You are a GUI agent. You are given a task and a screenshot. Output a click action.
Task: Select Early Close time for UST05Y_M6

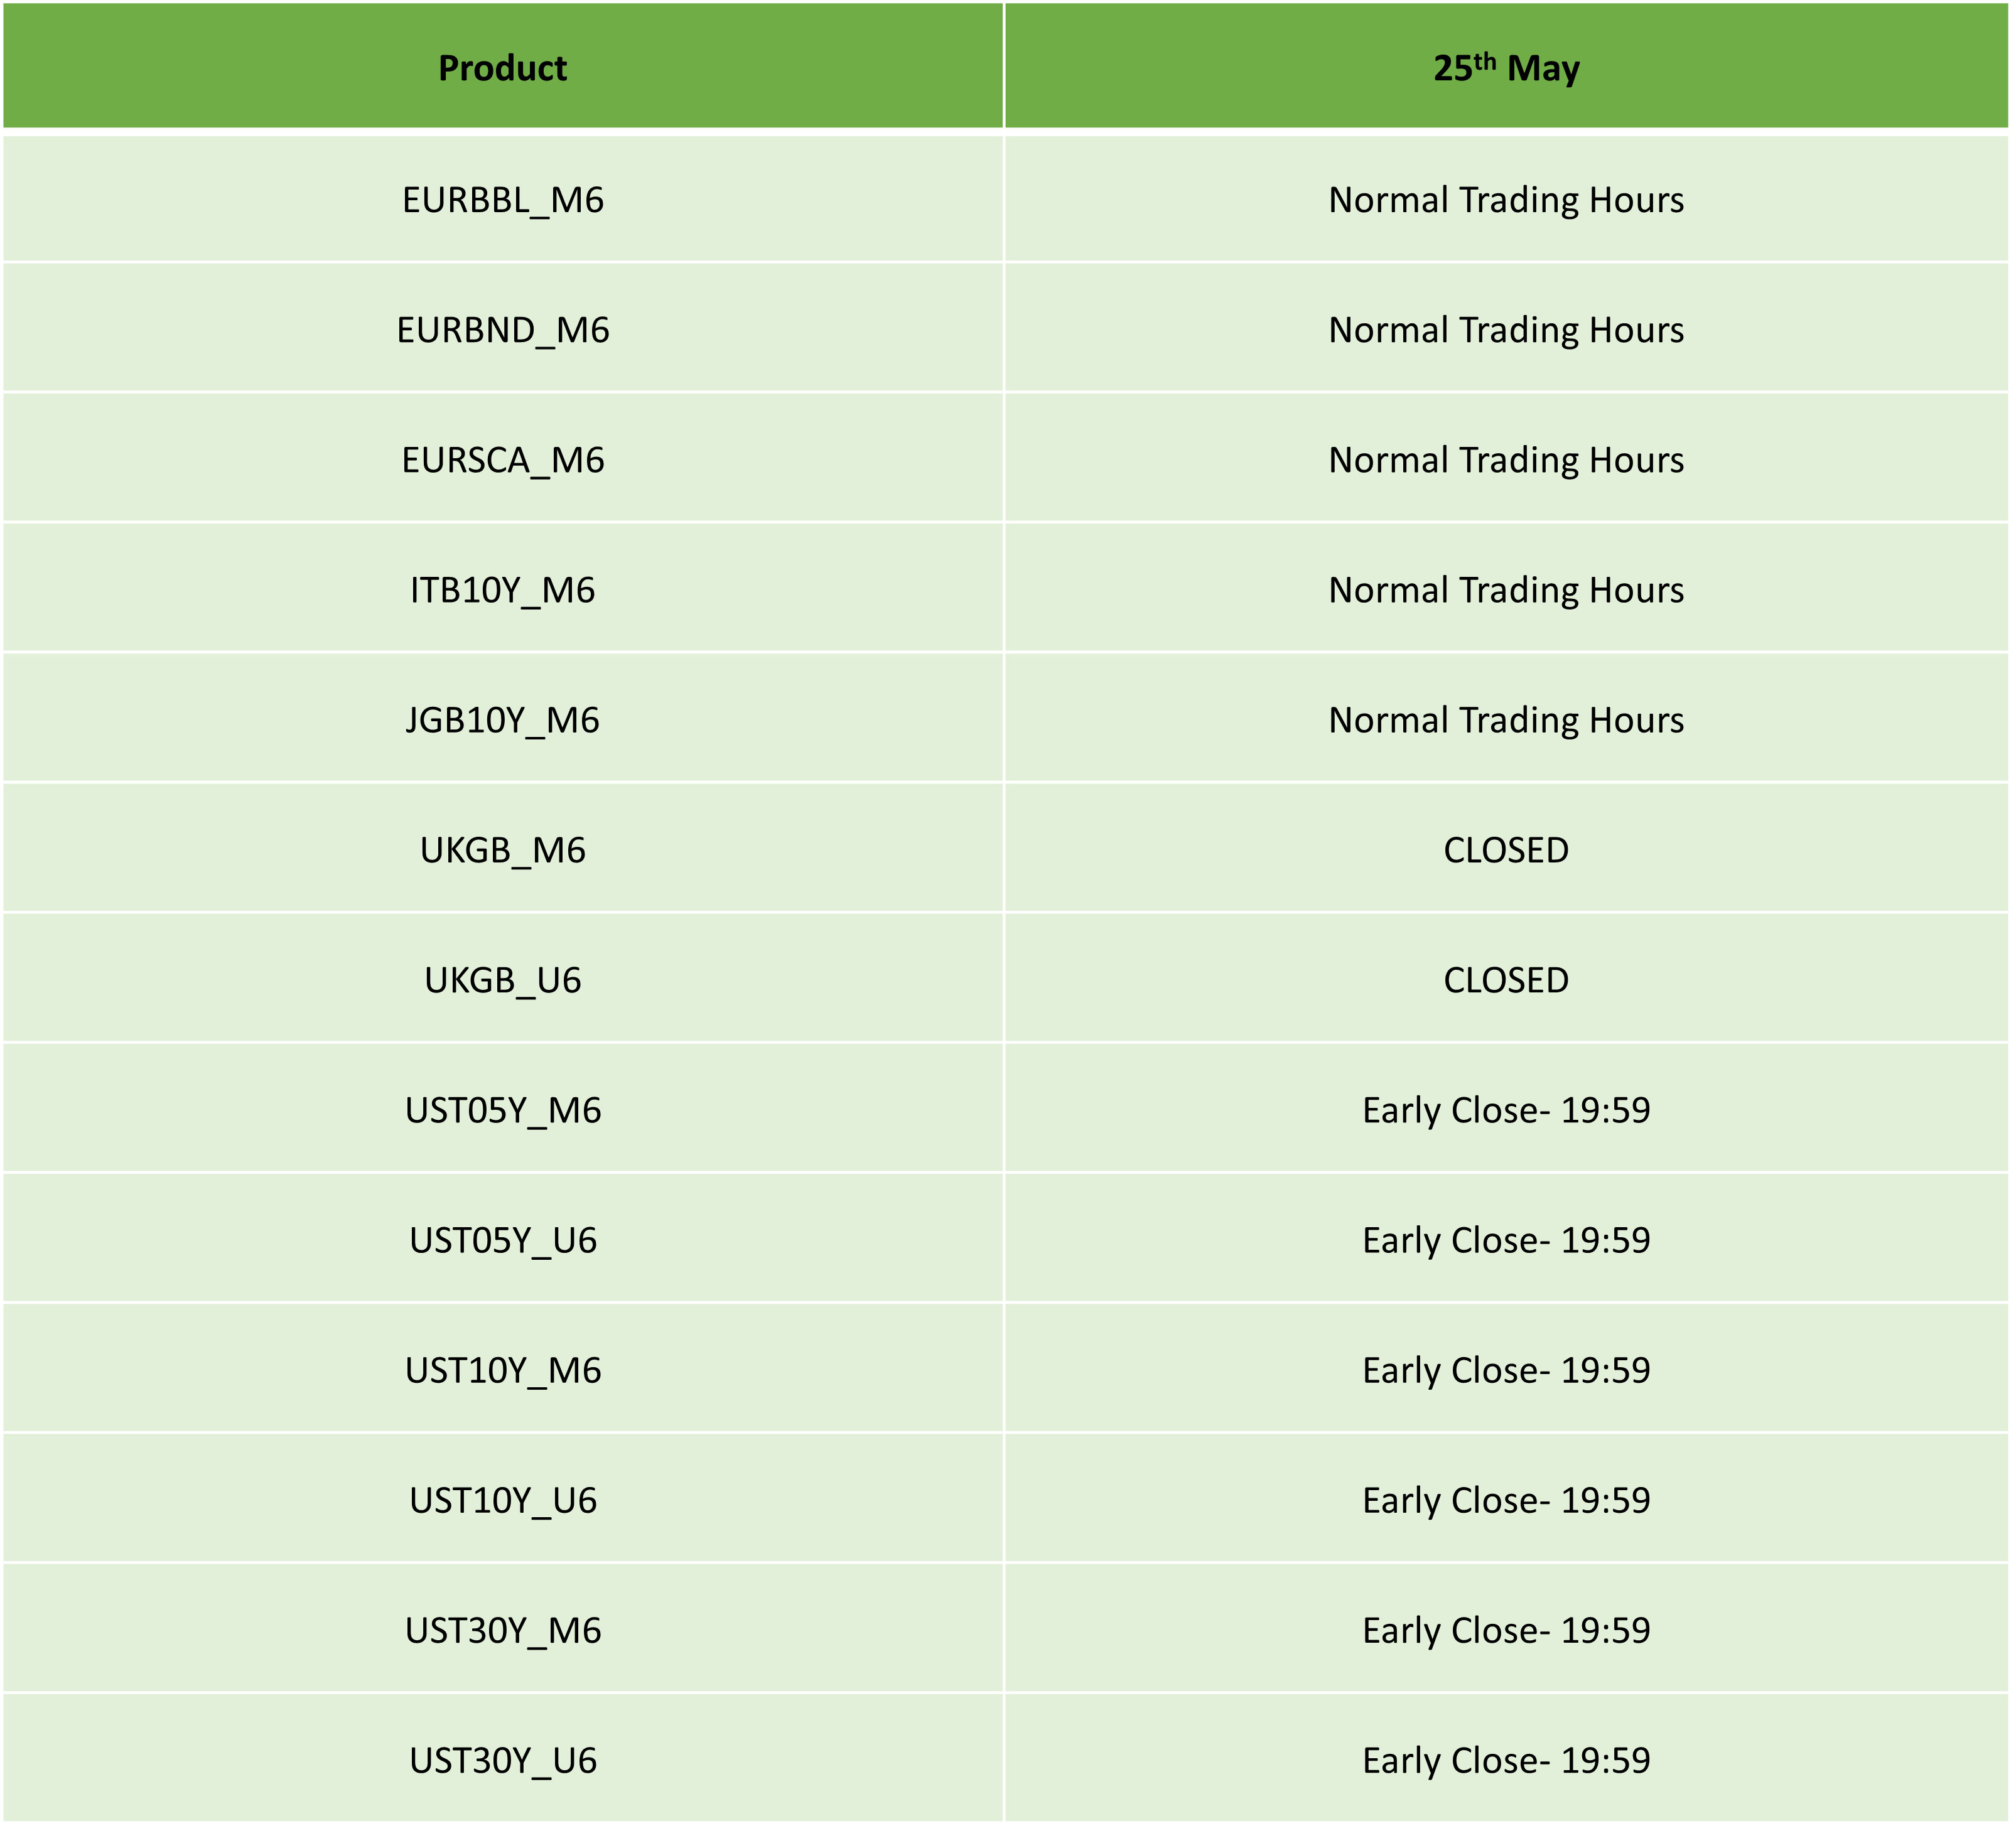1505,1110
